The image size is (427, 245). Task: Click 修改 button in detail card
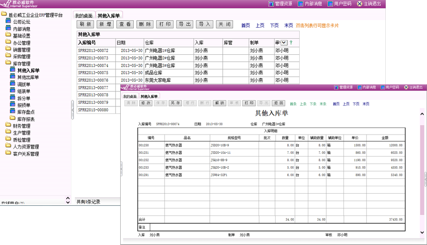(146, 103)
